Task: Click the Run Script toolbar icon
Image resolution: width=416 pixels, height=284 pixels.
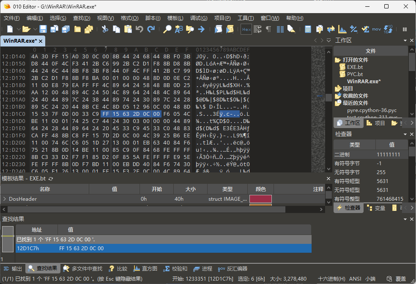Action: [218, 29]
